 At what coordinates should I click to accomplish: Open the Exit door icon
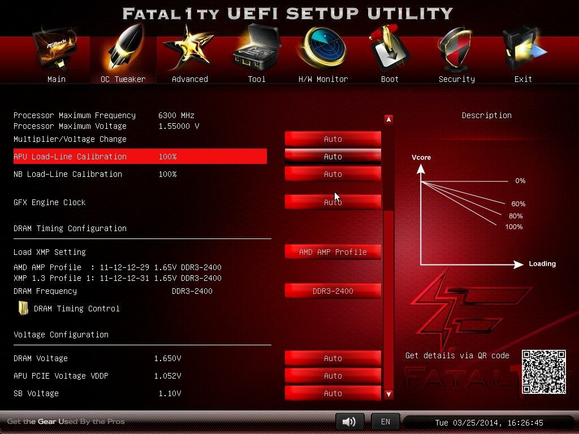524,48
